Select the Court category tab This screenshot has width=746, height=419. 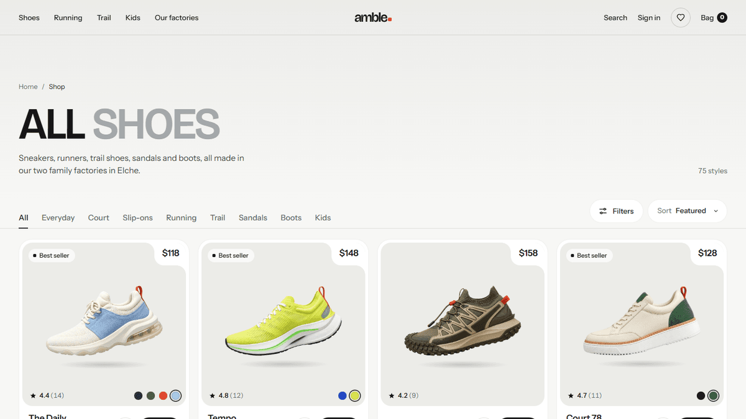coord(98,218)
